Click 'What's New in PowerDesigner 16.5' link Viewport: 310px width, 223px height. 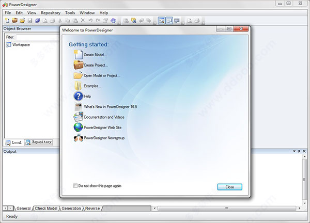coord(111,107)
